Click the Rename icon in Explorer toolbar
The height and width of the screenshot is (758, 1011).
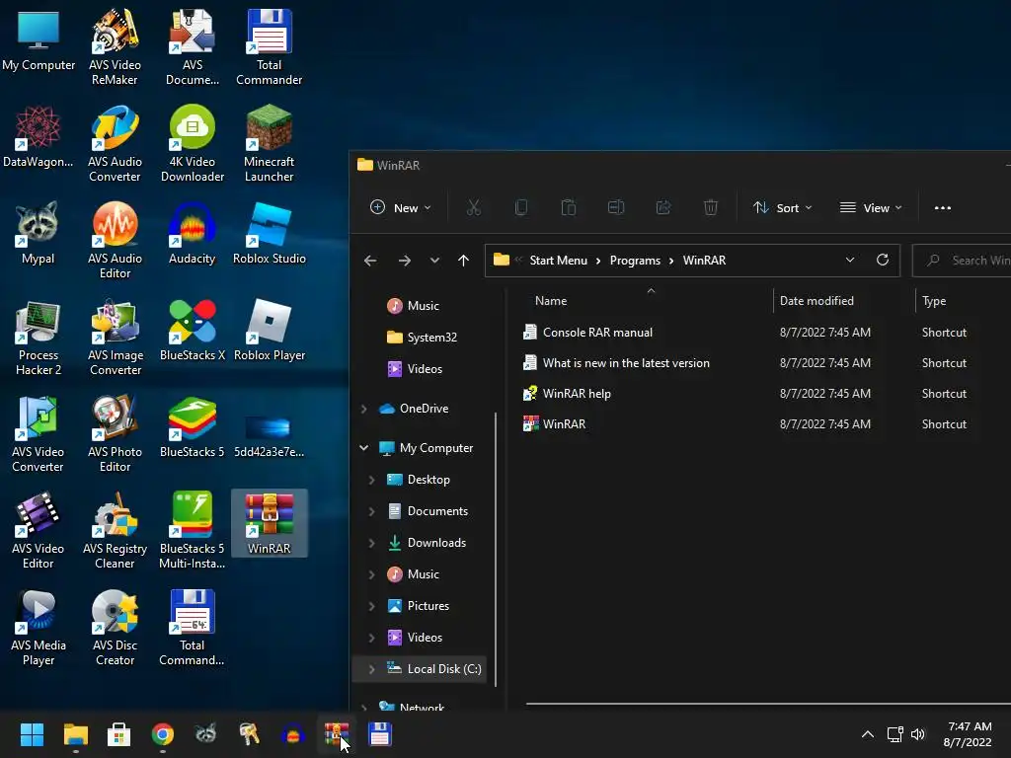click(616, 207)
